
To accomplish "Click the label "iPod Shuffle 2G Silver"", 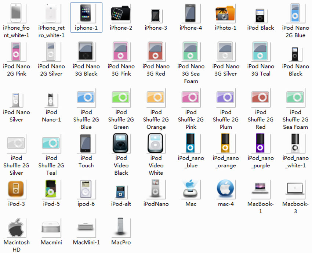I will tap(16, 165).
